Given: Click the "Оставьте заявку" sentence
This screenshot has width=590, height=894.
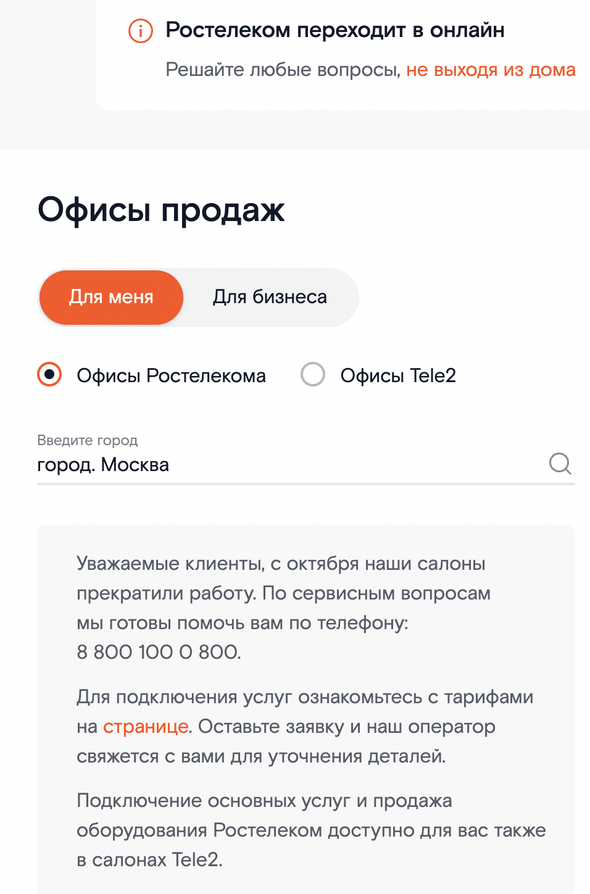Looking at the screenshot, I should pyautogui.click(x=346, y=727).
